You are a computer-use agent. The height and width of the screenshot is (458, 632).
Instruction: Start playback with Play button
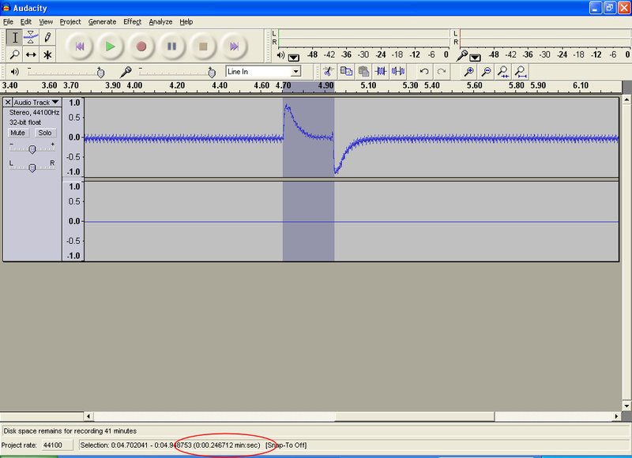pos(110,47)
